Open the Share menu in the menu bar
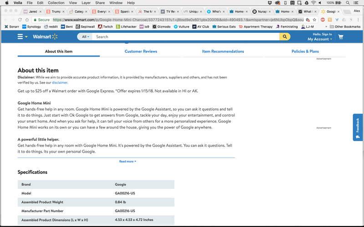The image size is (364, 227). click(100, 3)
